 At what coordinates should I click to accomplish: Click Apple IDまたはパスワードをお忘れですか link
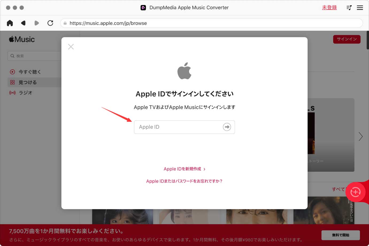184,181
